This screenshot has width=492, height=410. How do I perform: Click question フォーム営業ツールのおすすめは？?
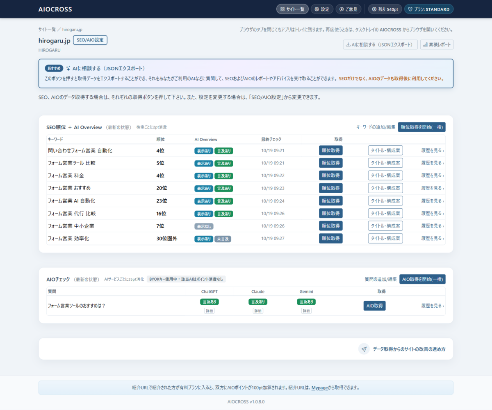(x=76, y=306)
